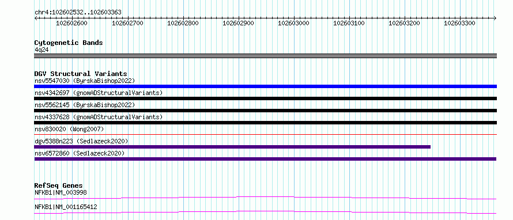Click ruler tick label 102603100
The height and width of the screenshot is (220, 513).
(x=349, y=23)
